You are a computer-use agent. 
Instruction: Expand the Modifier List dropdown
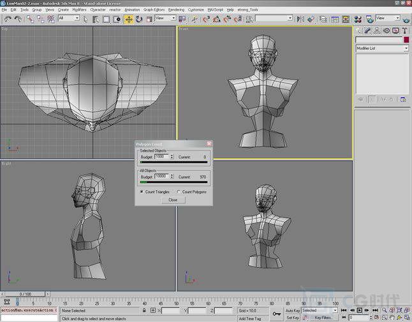[382, 48]
